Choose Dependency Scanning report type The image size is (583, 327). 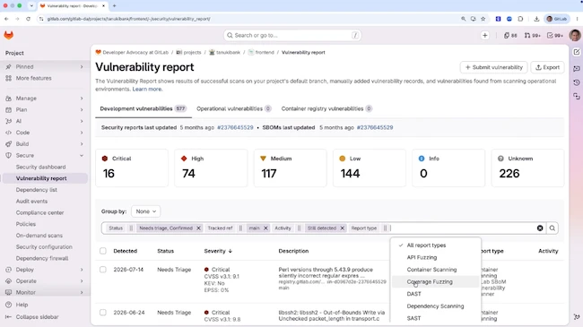pos(435,306)
